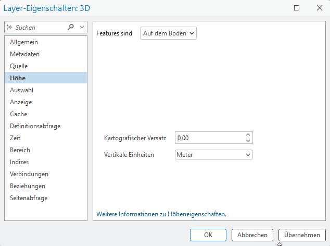Open the Bereich page
This screenshot has height=246, width=330.
(x=46, y=150)
